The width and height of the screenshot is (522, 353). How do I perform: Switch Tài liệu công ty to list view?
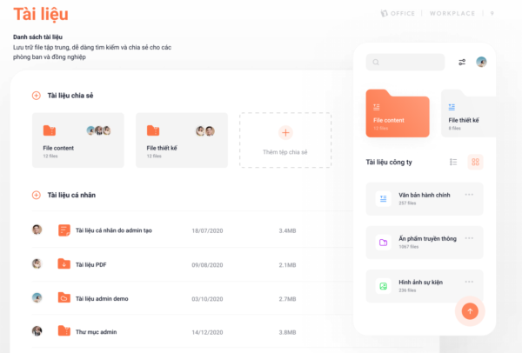click(x=453, y=162)
